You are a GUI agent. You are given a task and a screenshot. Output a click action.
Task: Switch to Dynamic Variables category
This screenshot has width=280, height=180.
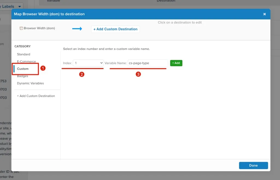tap(30, 83)
